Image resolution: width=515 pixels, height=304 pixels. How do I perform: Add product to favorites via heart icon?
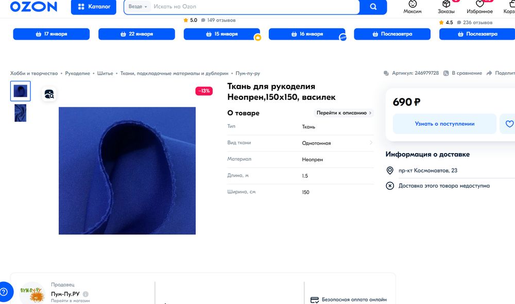(x=509, y=124)
